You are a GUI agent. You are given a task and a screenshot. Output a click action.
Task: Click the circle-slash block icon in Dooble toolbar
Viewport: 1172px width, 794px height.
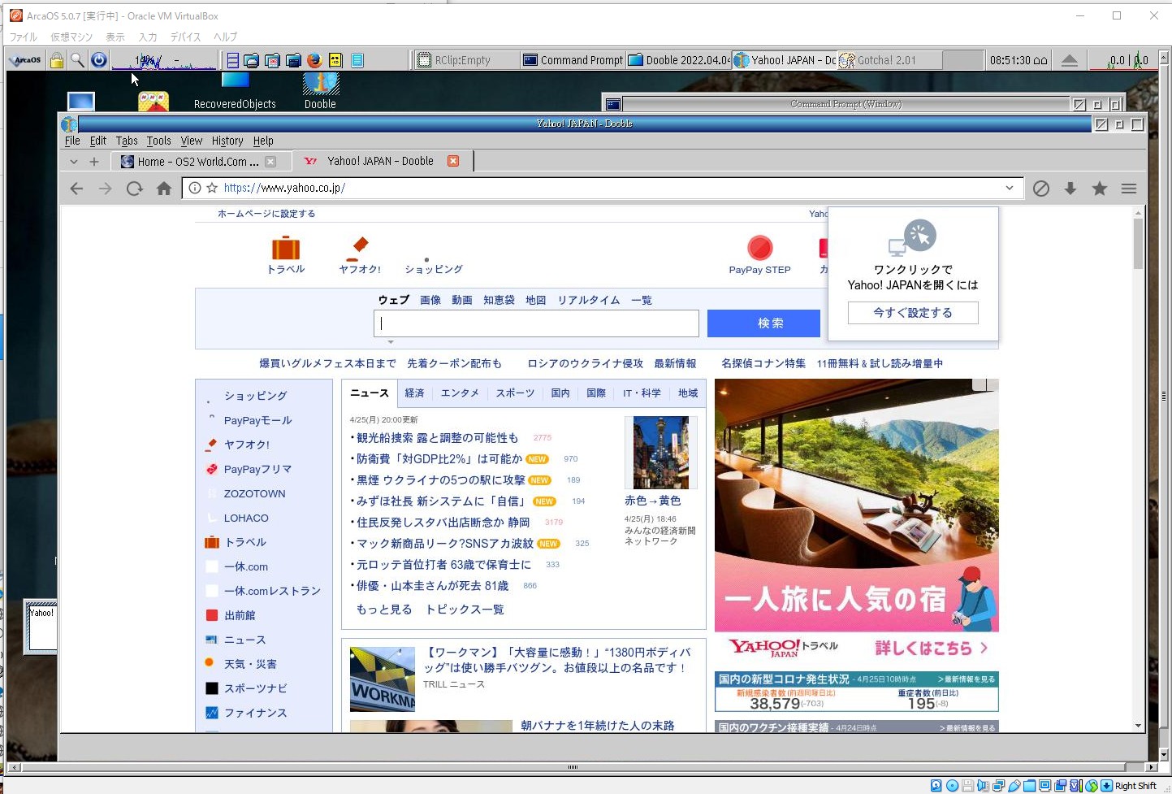[x=1041, y=189]
